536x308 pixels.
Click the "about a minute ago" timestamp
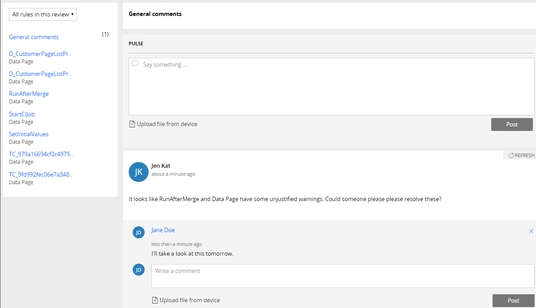[173, 174]
